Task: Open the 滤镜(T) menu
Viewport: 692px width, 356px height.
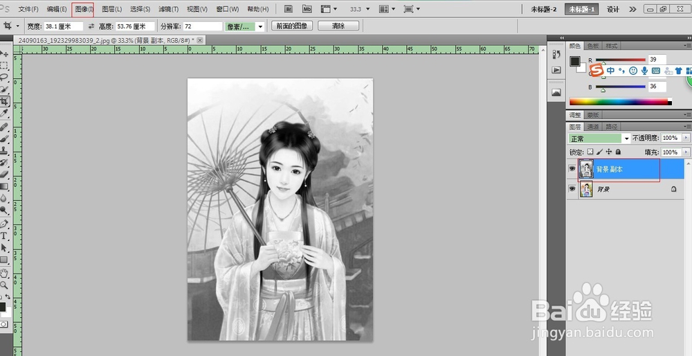Action: [168, 9]
